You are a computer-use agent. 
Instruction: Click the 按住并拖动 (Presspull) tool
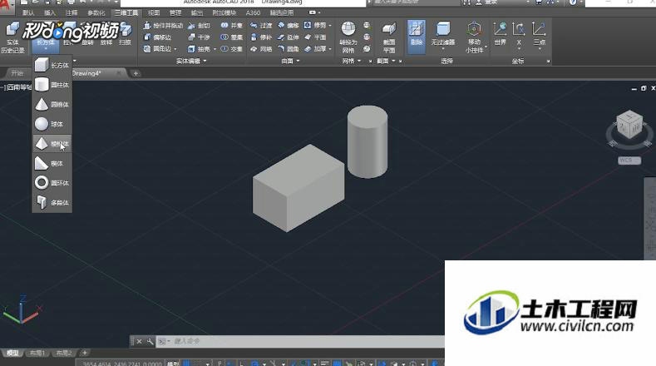click(x=163, y=26)
